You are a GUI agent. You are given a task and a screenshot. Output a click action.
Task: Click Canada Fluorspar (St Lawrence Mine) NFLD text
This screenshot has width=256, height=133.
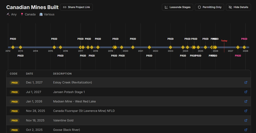pyautogui.click(x=84, y=111)
